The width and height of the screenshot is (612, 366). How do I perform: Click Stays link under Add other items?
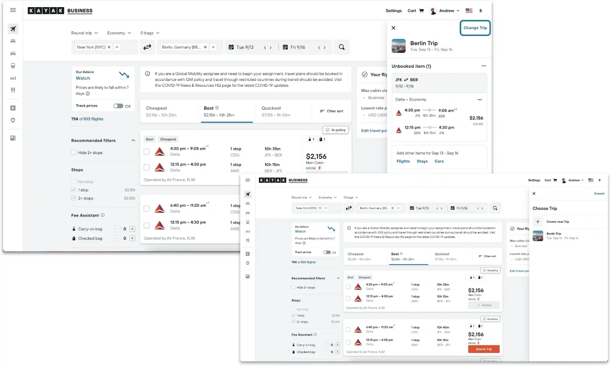click(422, 161)
